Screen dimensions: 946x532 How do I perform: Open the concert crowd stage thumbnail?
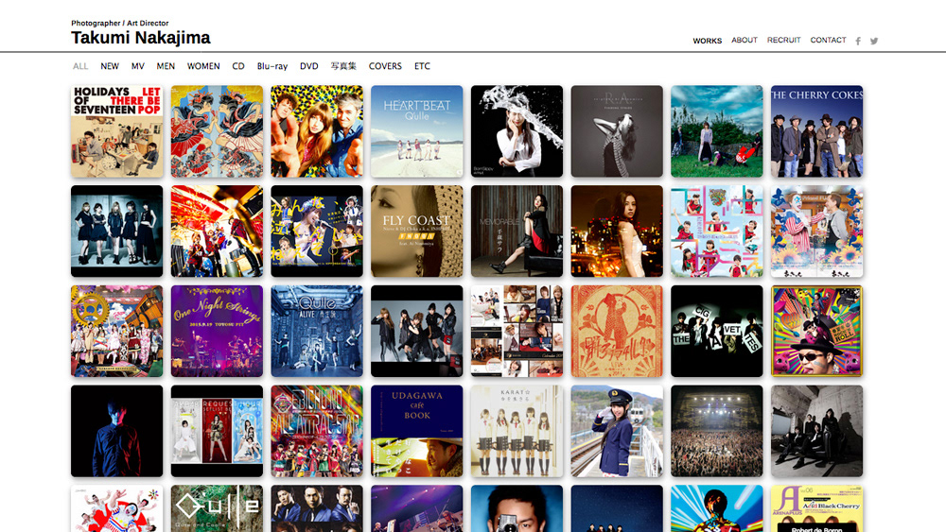coord(717,432)
